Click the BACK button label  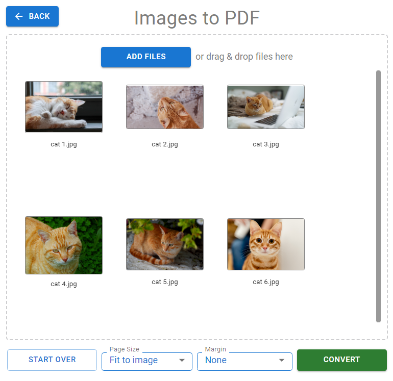39,16
